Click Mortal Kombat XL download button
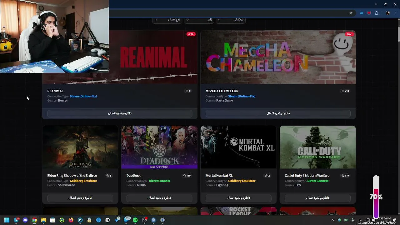This screenshot has width=400, height=225. click(238, 197)
